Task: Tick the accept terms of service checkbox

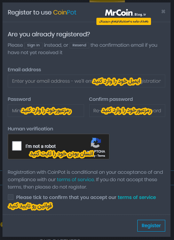Action: coord(10,197)
